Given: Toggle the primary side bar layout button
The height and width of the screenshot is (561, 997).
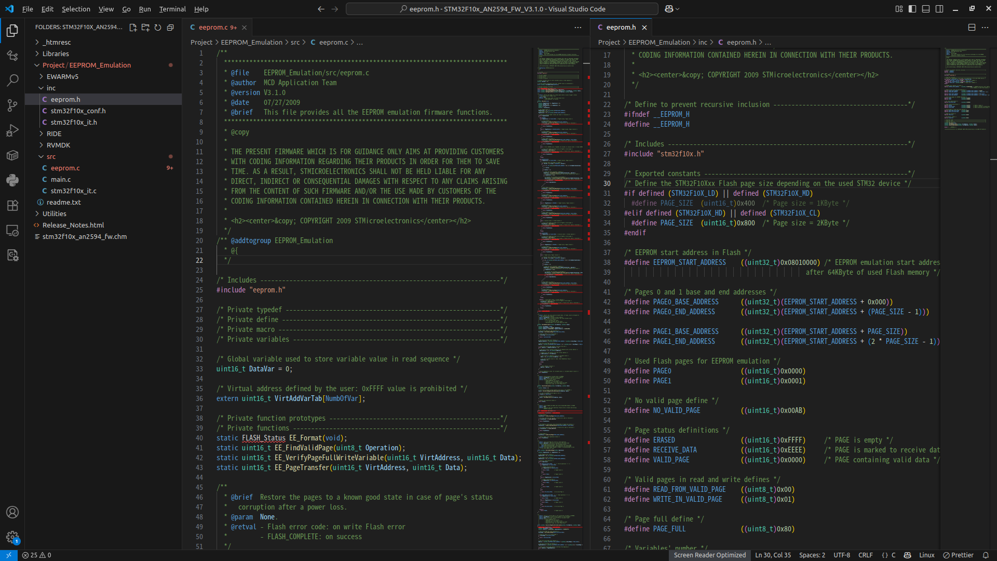Looking at the screenshot, I should coord(912,9).
